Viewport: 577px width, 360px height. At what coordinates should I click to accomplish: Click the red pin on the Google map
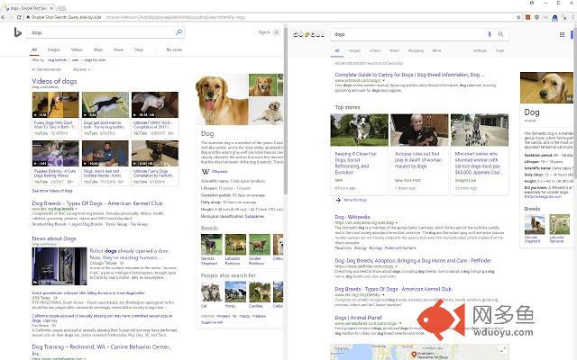(414, 354)
